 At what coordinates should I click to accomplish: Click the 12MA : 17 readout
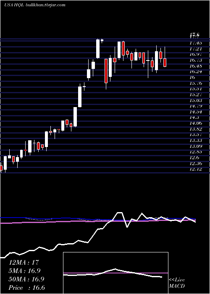24,262
